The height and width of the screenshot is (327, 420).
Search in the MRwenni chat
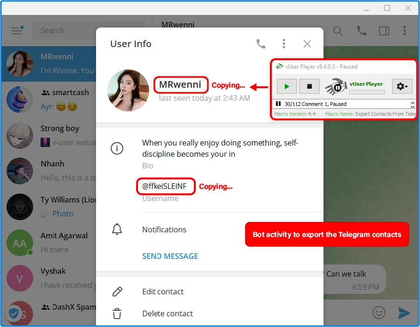click(x=338, y=31)
